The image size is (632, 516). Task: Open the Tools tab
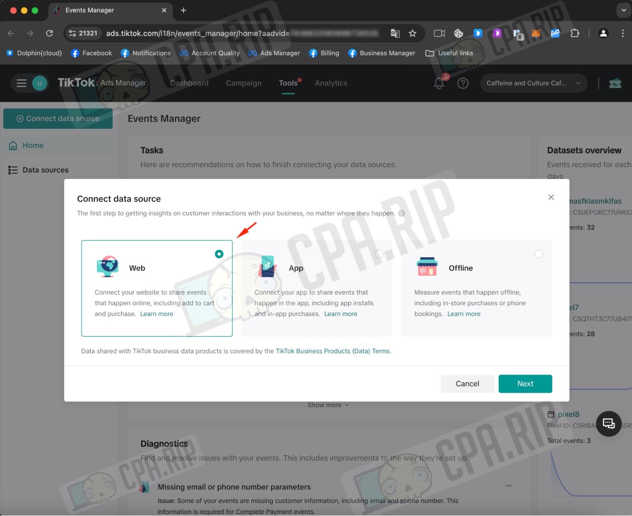point(288,83)
